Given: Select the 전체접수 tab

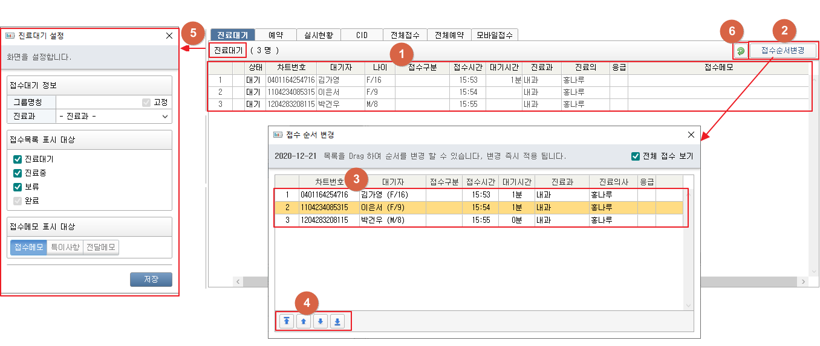Looking at the screenshot, I should click(x=405, y=35).
